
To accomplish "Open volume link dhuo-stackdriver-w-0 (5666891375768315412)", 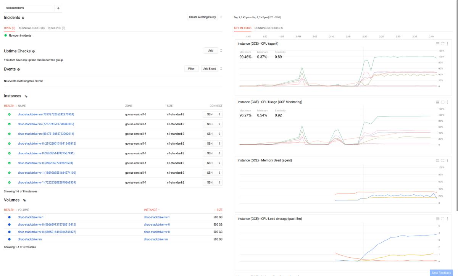I will pos(47,224).
